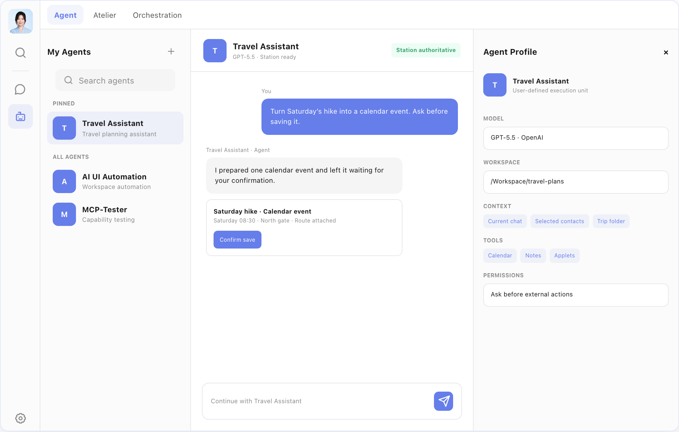Select AI UI Automation agent

(115, 181)
